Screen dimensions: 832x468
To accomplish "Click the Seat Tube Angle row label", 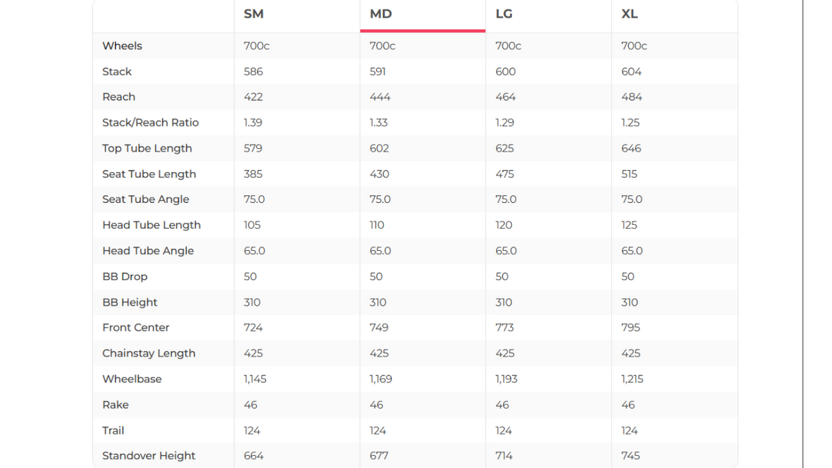I will [145, 199].
